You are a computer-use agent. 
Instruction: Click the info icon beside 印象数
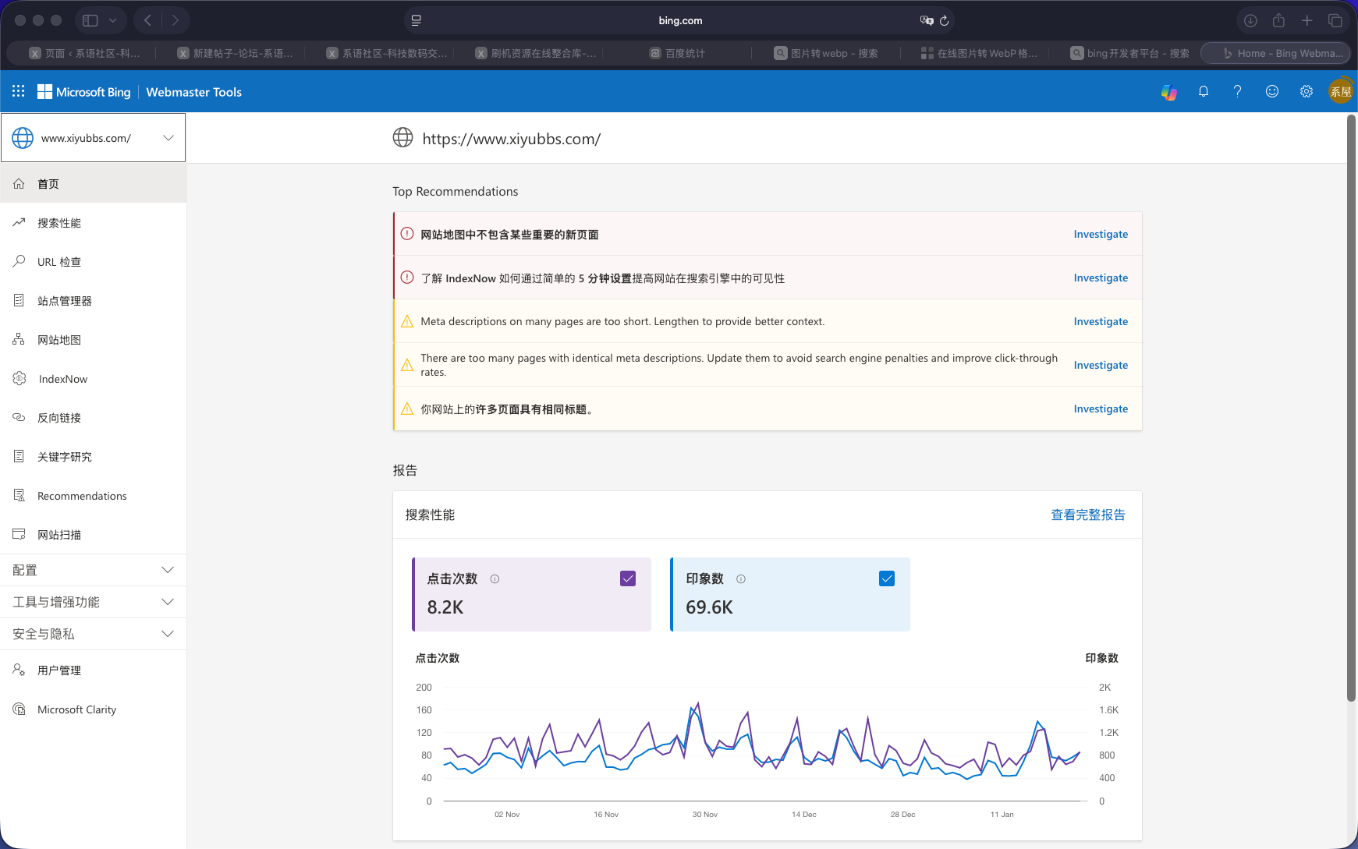point(741,579)
